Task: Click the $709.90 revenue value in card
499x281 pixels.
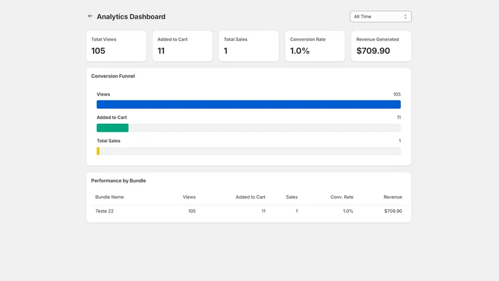Action: point(373,51)
